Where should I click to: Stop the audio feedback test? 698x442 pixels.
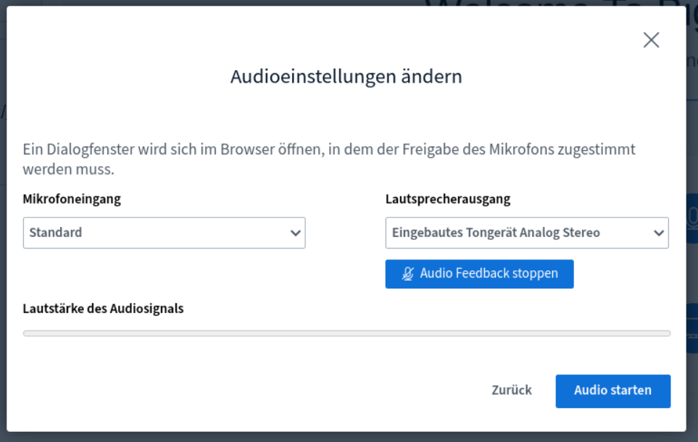[x=479, y=274]
